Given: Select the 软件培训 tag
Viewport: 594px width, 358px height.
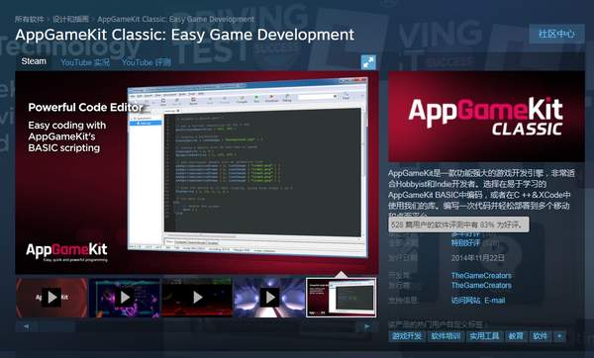Looking at the screenshot, I should point(445,336).
